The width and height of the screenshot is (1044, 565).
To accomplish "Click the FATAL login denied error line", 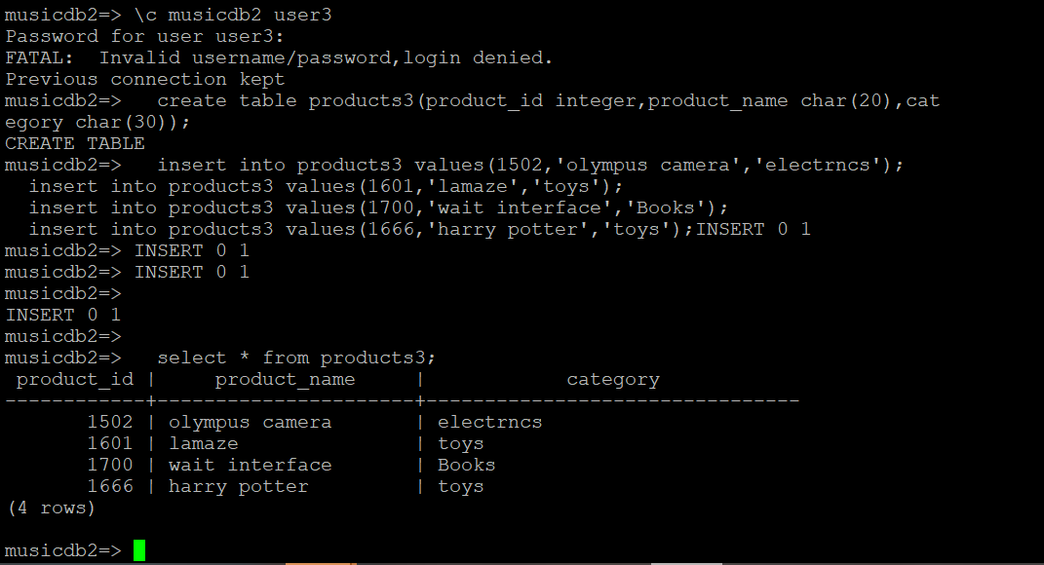I will pos(279,58).
